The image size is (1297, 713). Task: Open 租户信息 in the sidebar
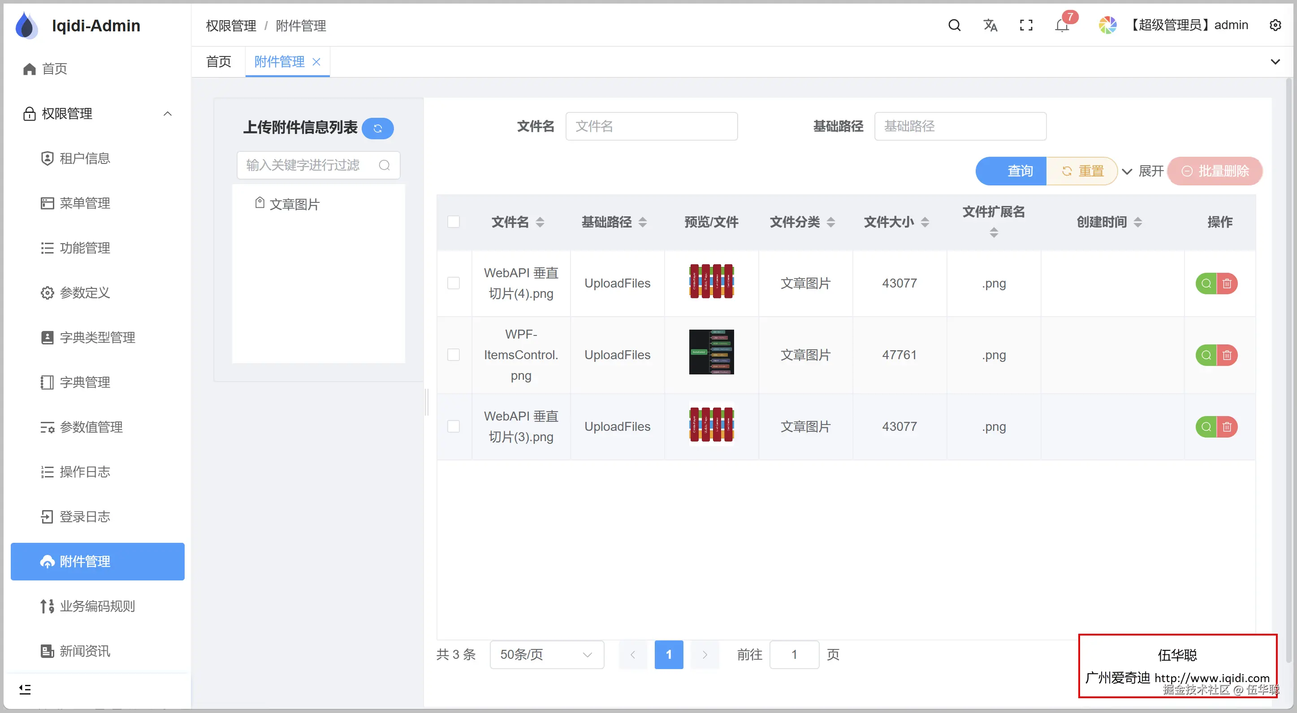pyautogui.click(x=97, y=159)
